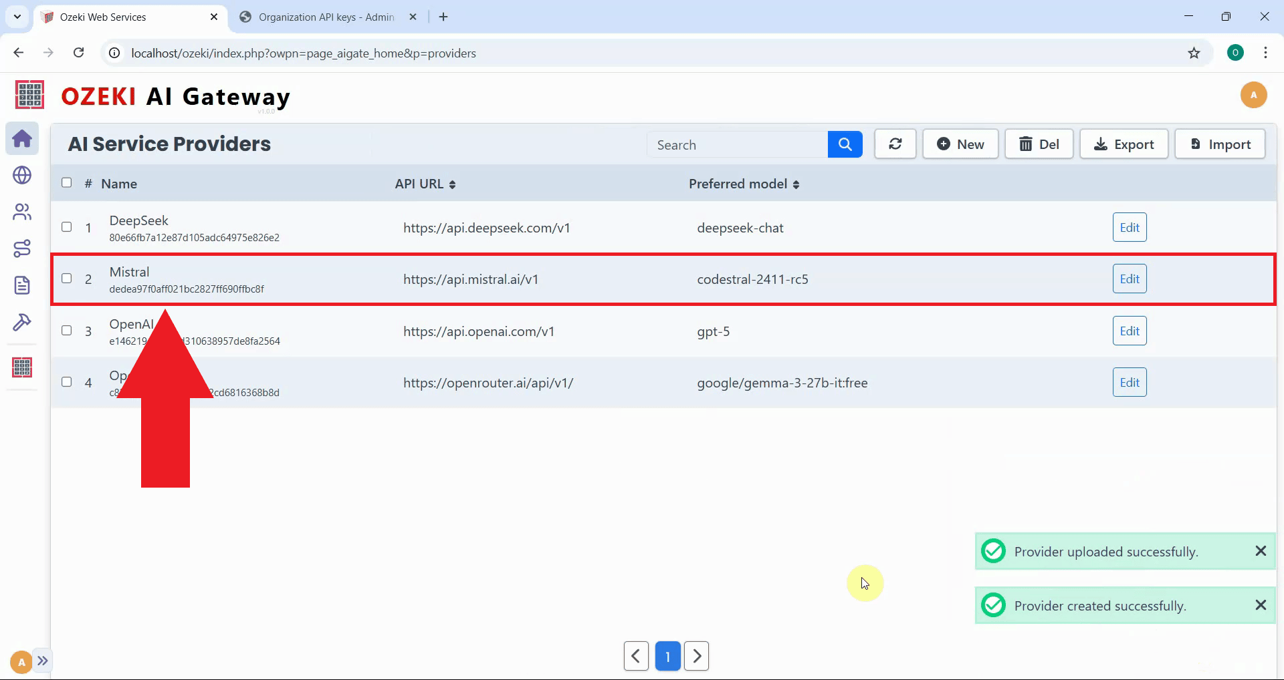Open the users icon in sidebar
The image size is (1284, 680).
coord(22,212)
